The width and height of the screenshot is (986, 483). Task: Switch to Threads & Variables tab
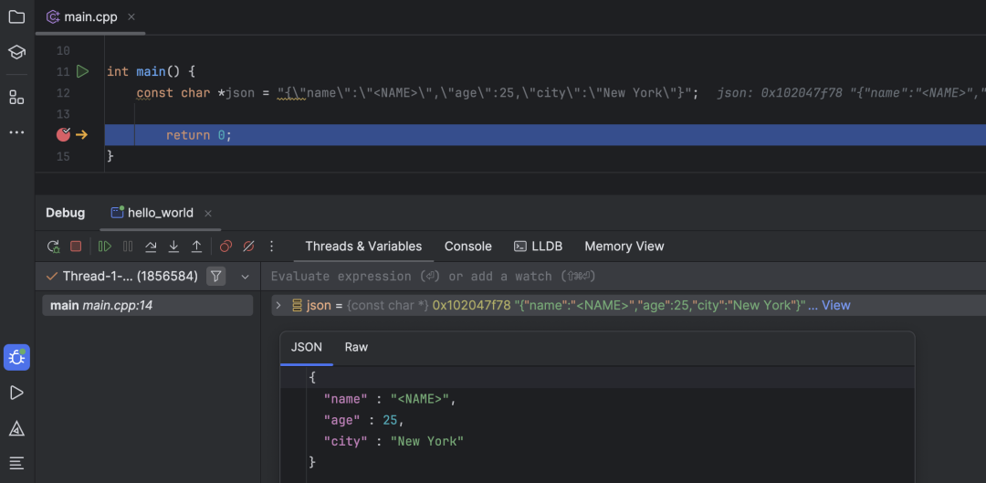(363, 247)
